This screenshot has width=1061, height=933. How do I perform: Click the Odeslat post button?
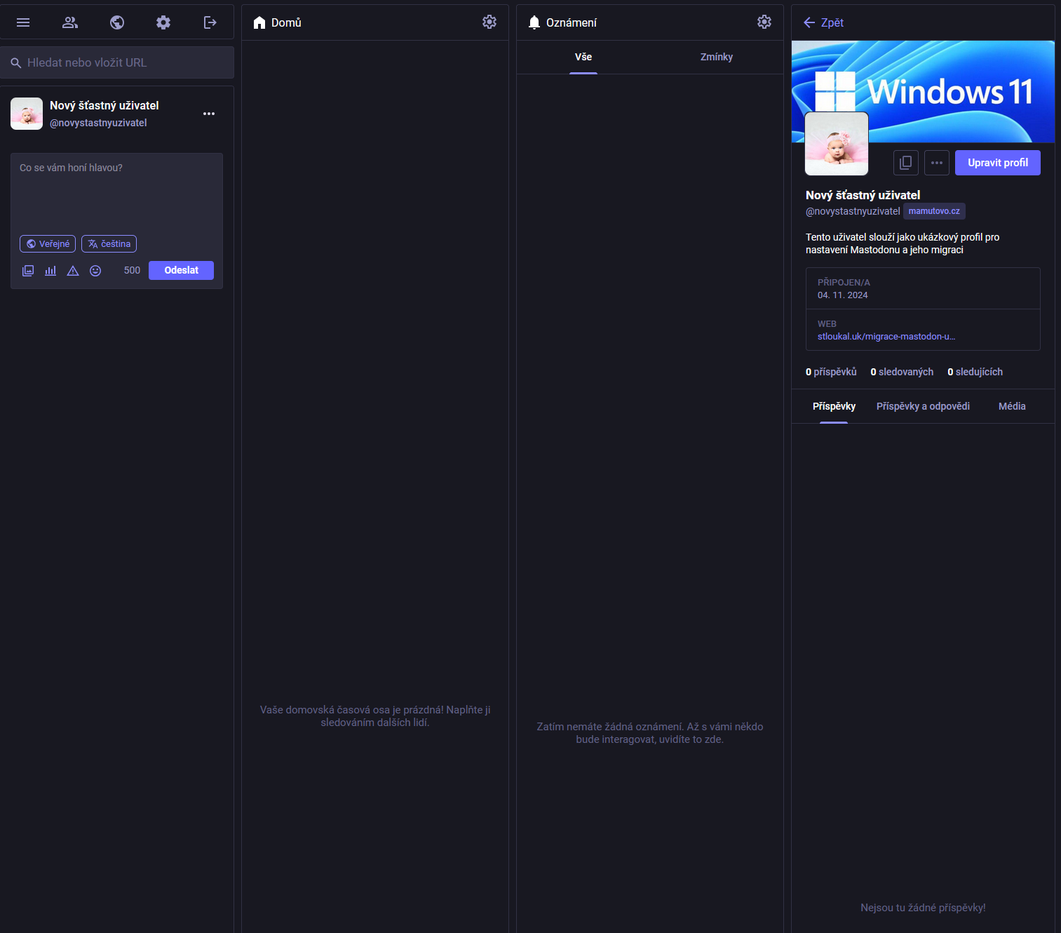(181, 271)
